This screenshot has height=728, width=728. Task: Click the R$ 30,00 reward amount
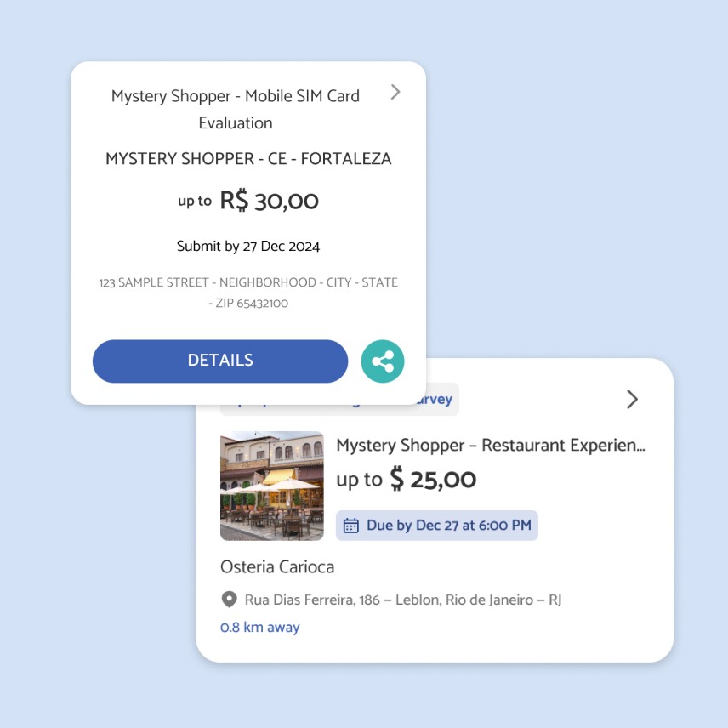(x=270, y=201)
